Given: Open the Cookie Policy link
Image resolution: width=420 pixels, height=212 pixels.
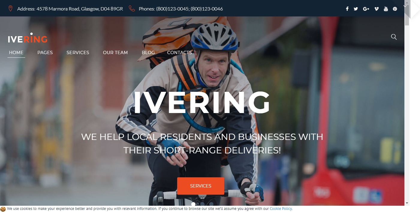Looking at the screenshot, I should 281,209.
